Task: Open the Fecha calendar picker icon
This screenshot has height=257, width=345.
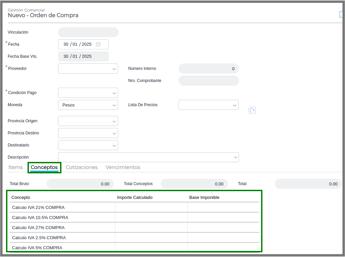Action: coord(98,44)
